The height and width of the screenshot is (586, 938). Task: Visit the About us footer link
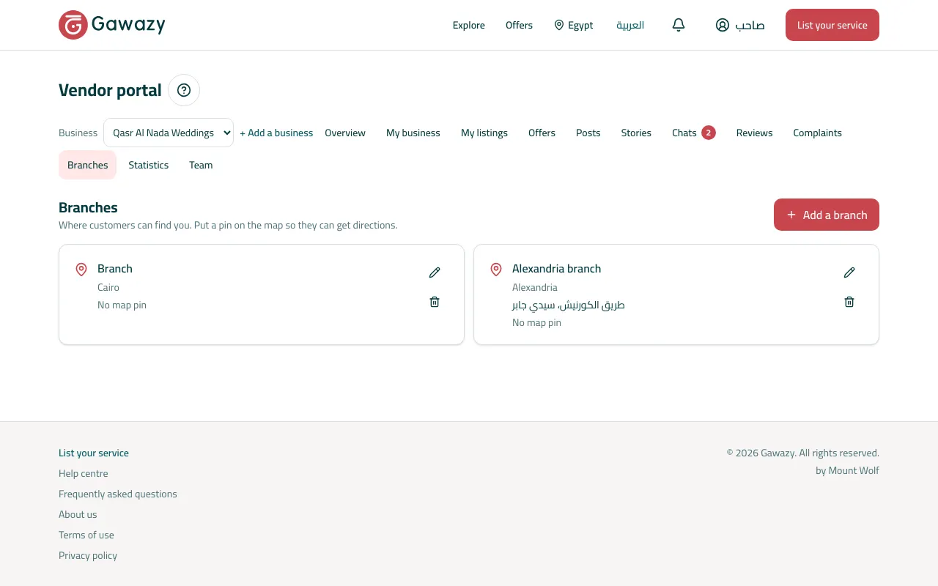coord(78,514)
